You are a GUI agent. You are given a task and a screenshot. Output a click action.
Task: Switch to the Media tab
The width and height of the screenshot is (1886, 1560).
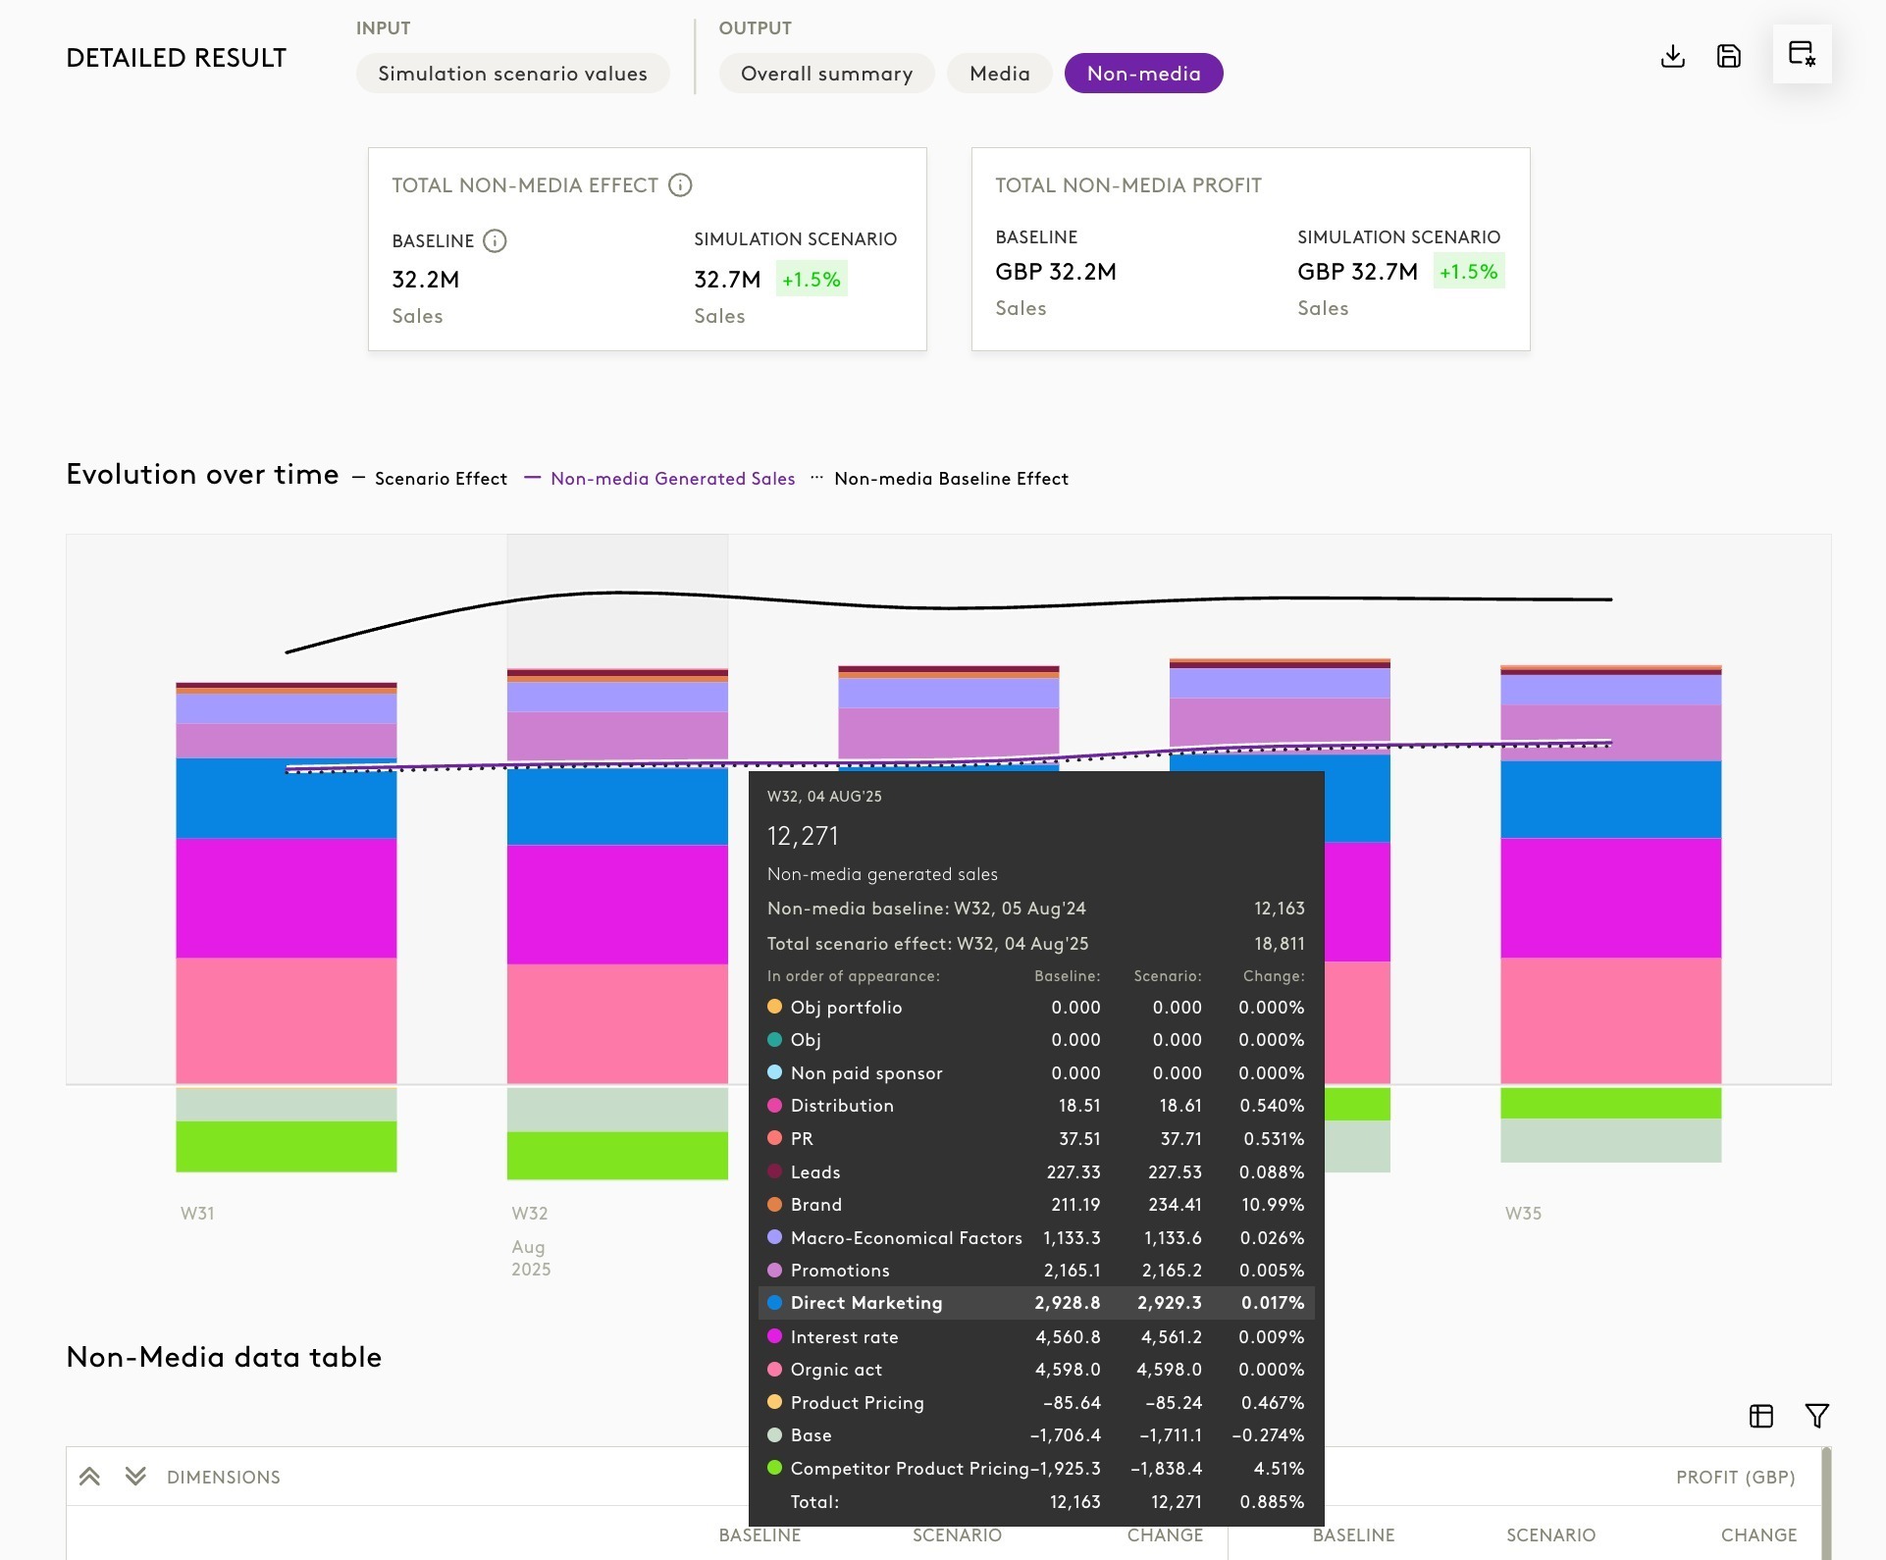click(999, 74)
